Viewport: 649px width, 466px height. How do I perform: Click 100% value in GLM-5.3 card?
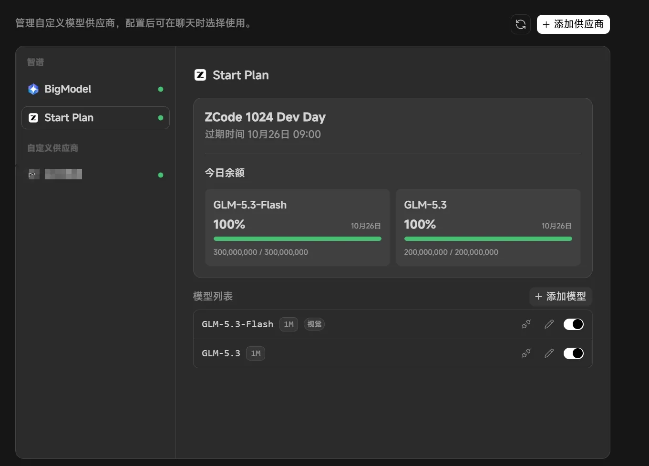pos(420,225)
